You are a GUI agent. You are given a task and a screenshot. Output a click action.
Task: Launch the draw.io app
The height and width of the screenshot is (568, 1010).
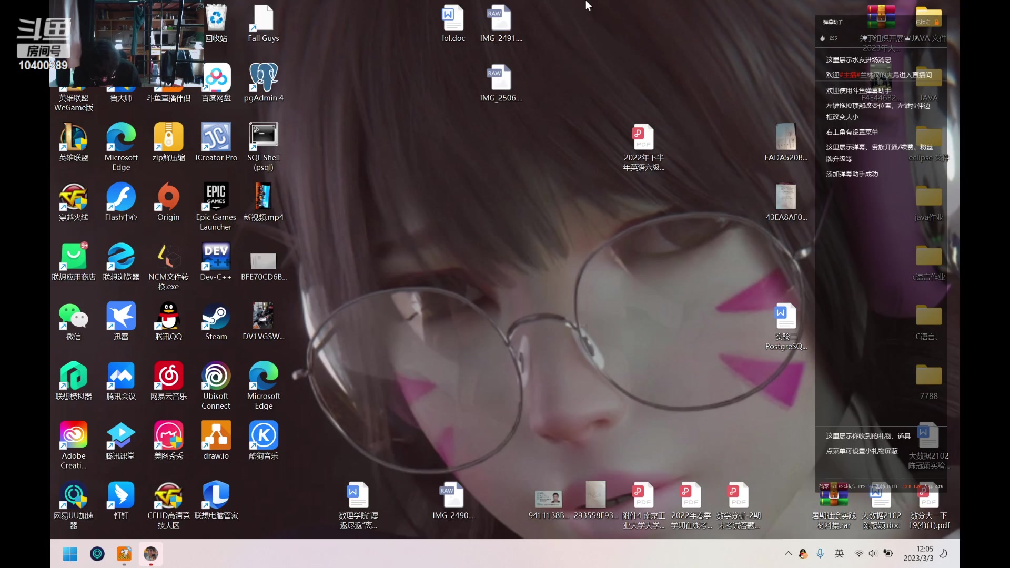point(216,441)
